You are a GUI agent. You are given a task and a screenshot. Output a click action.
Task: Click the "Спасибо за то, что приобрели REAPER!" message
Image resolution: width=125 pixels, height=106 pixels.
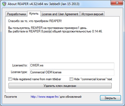tap(35, 21)
